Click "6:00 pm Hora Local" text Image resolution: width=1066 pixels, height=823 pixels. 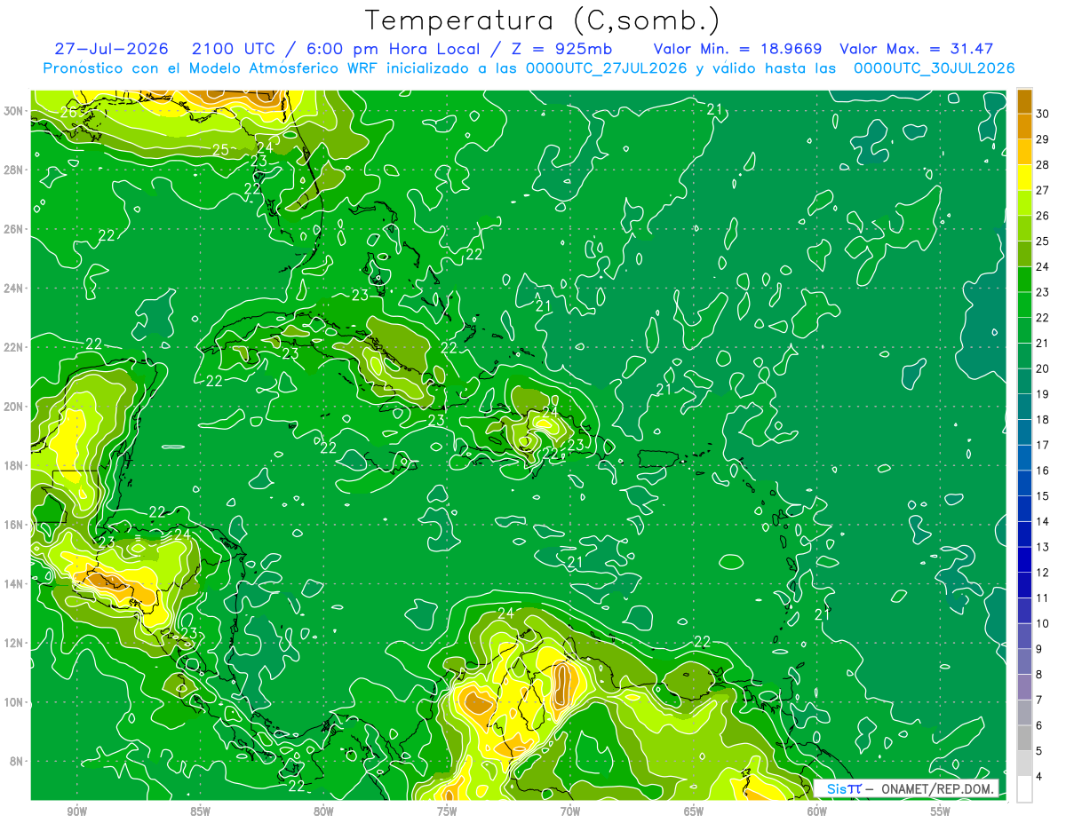coord(394,49)
